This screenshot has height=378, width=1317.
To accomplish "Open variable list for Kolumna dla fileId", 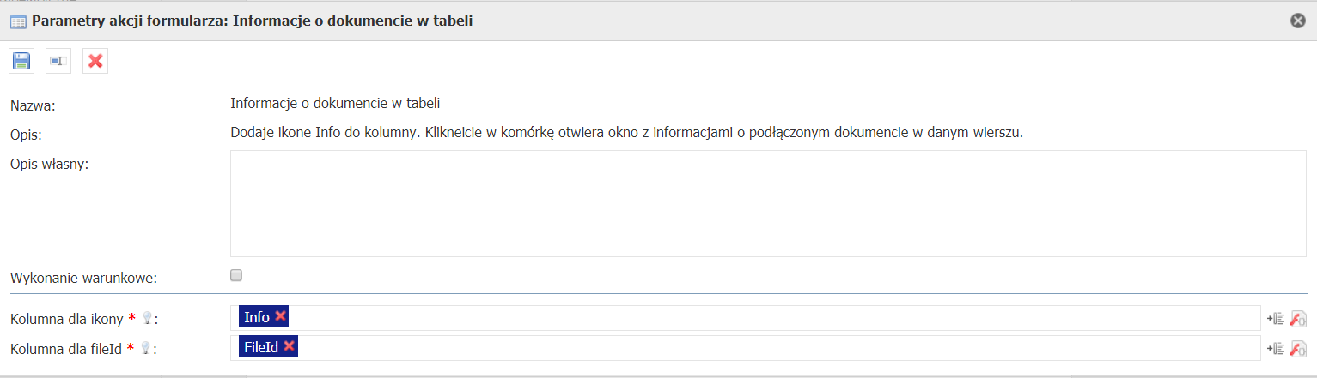I will (1276, 348).
